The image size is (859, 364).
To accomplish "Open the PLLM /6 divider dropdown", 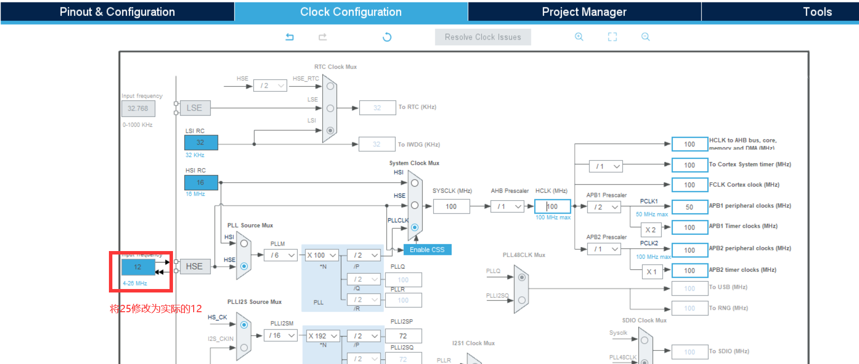I will (x=280, y=255).
